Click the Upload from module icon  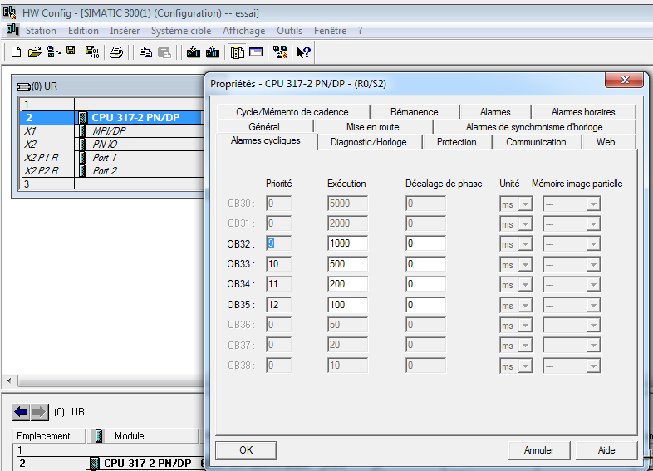(213, 52)
